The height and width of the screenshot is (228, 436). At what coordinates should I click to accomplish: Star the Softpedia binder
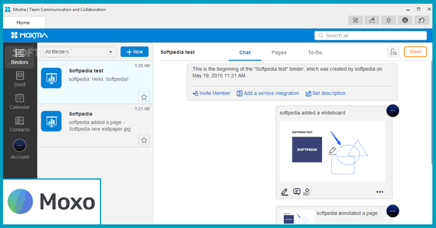(144, 140)
